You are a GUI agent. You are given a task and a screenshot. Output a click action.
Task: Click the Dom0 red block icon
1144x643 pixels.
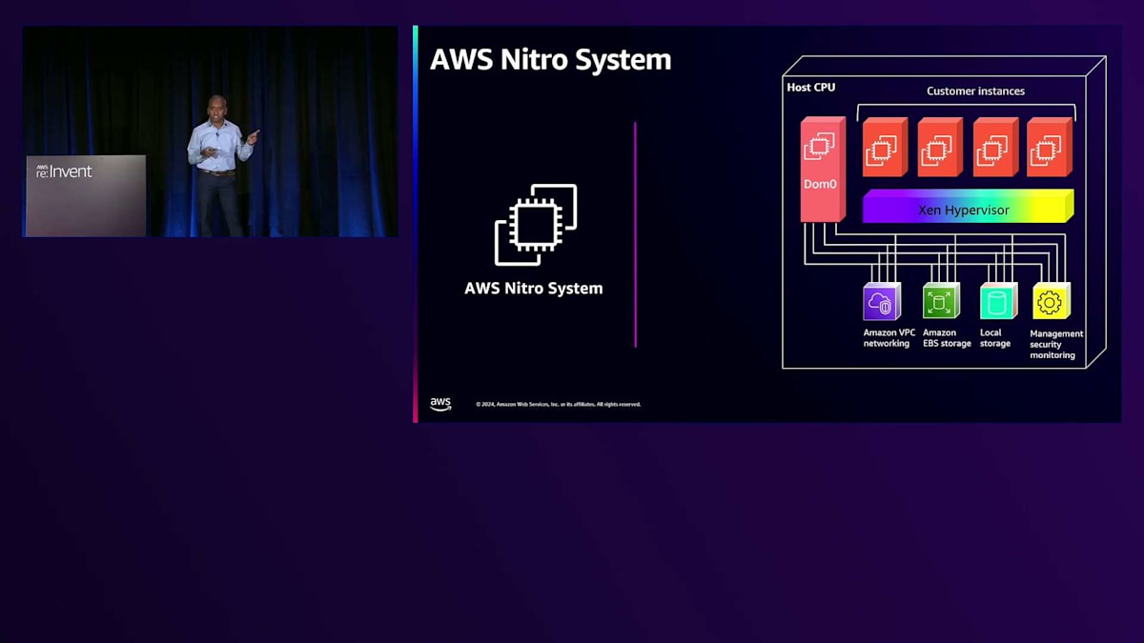point(822,170)
